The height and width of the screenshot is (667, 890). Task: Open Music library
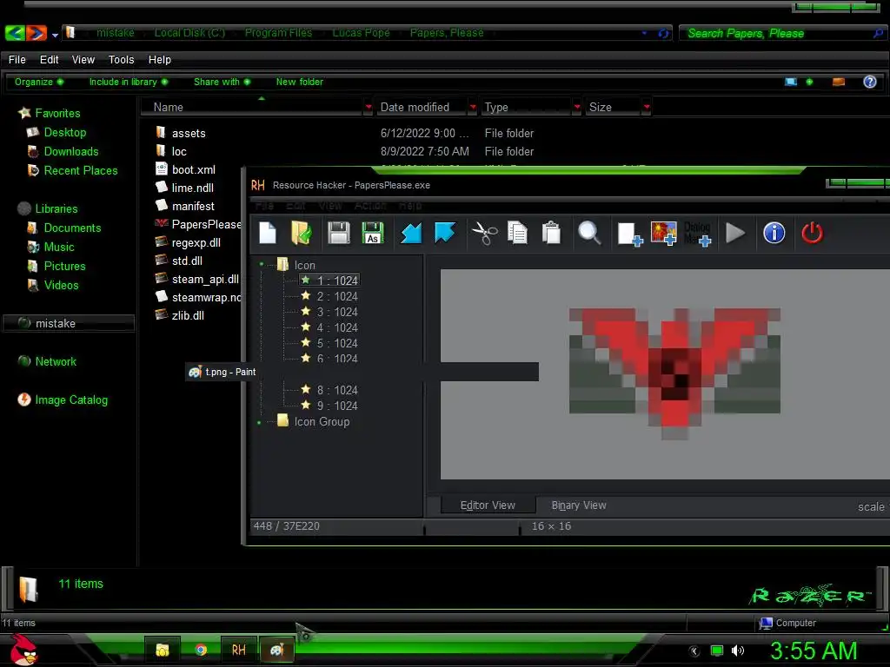point(51,247)
